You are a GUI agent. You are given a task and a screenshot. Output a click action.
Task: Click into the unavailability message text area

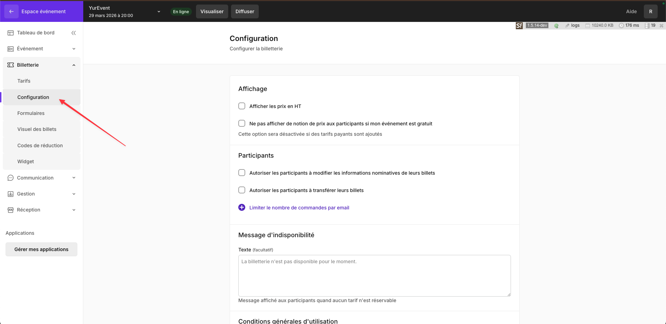[374, 276]
